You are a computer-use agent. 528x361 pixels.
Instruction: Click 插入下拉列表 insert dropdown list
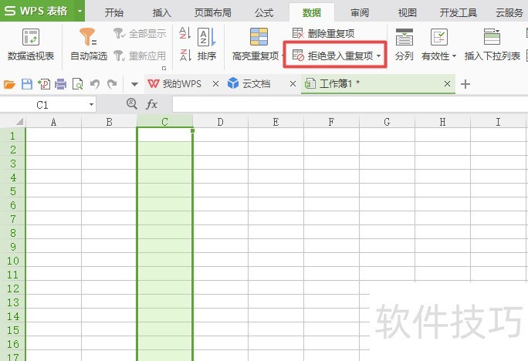[492, 45]
